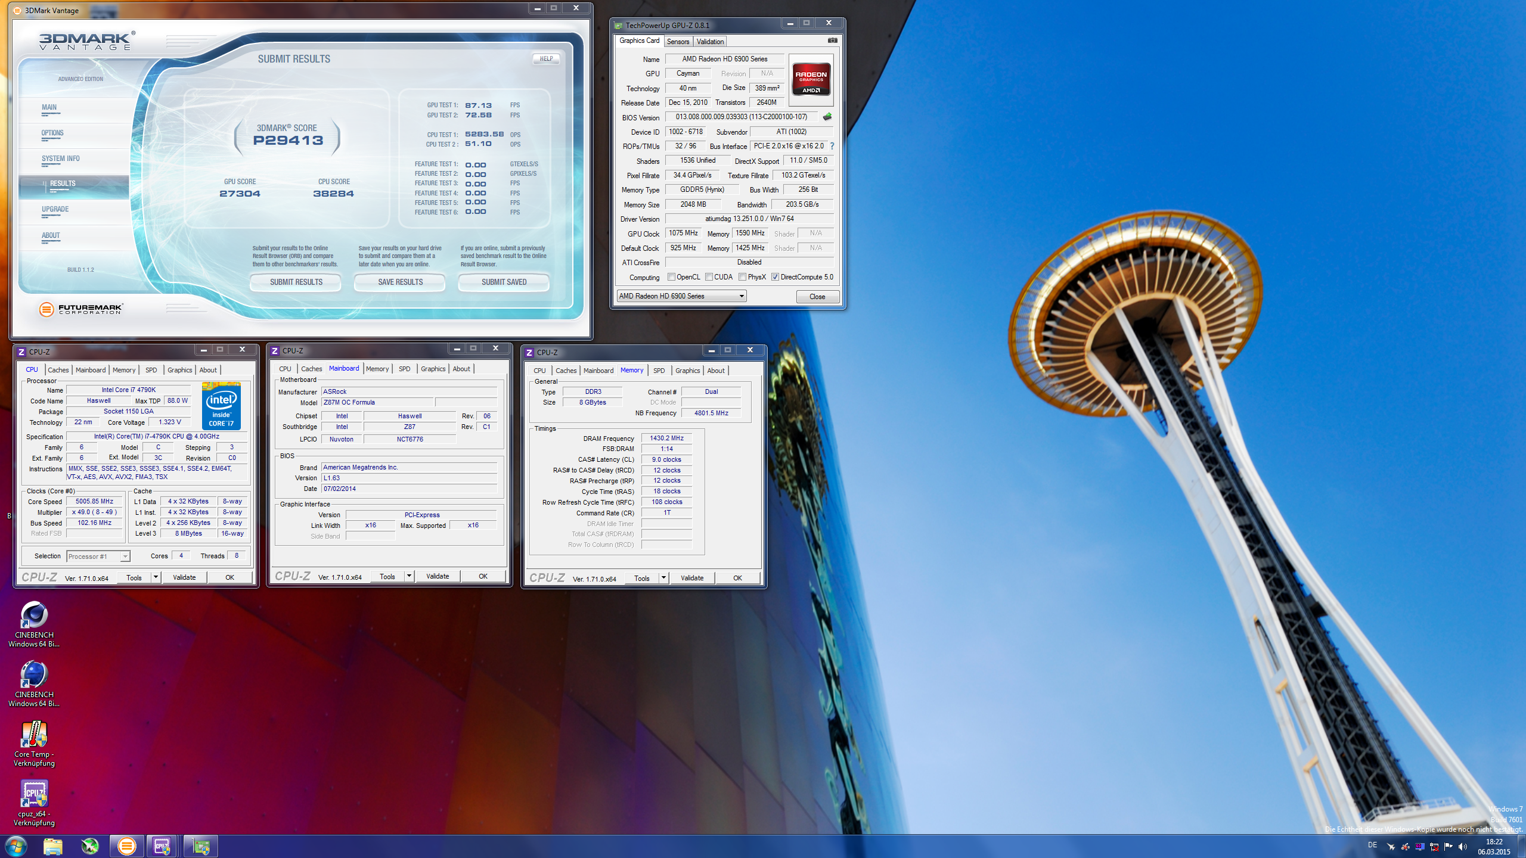Image resolution: width=1526 pixels, height=858 pixels.
Task: Click Tools button in middle CPU-Z window
Action: (387, 576)
